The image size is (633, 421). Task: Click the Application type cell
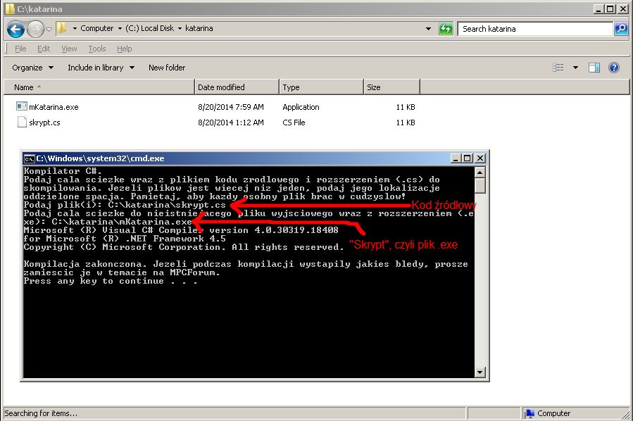301,107
